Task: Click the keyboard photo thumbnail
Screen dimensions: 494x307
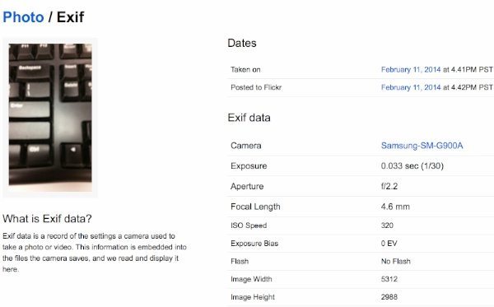Action: (50, 118)
